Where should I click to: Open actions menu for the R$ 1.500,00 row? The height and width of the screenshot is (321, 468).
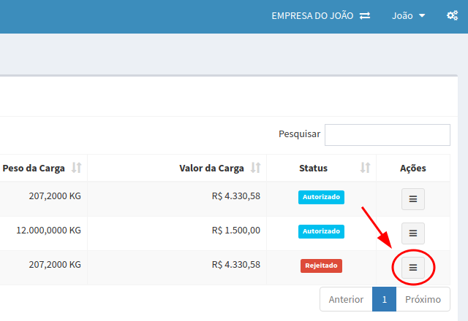412,233
